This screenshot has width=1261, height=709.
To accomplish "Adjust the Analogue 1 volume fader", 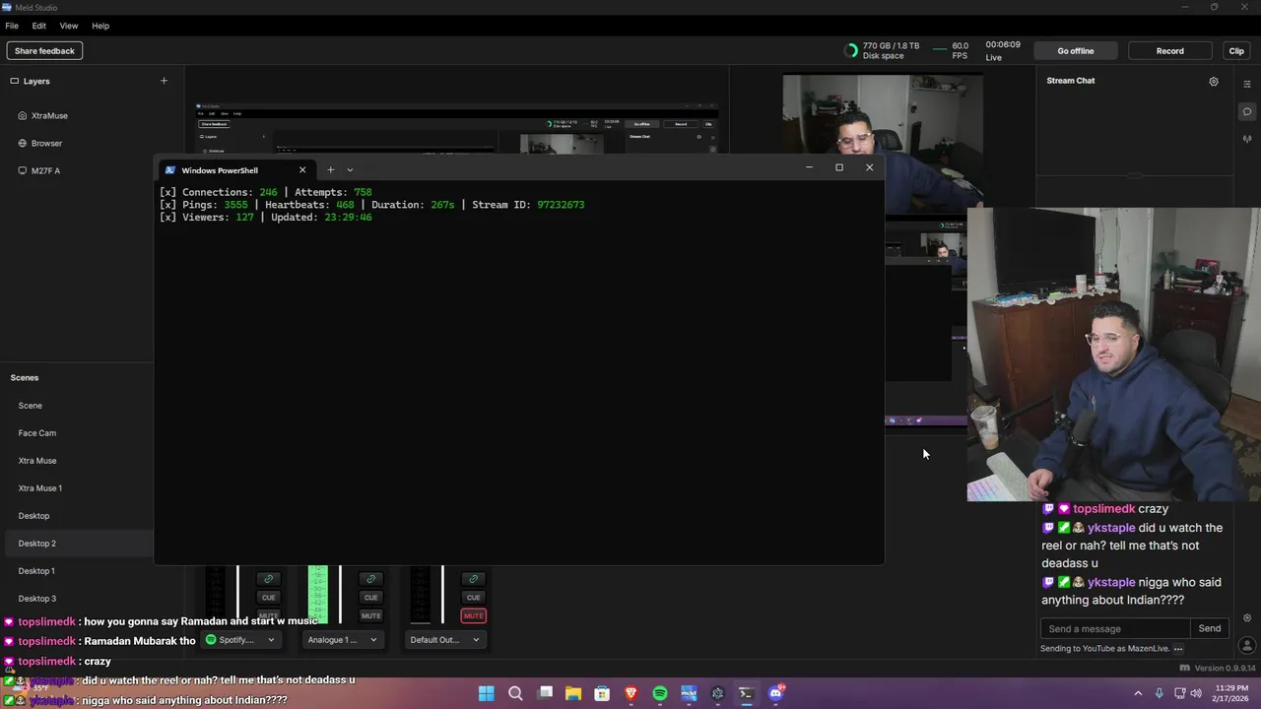I will tap(340, 594).
